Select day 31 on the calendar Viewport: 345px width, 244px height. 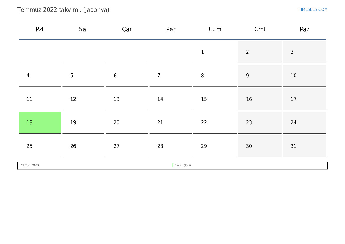(x=304, y=146)
